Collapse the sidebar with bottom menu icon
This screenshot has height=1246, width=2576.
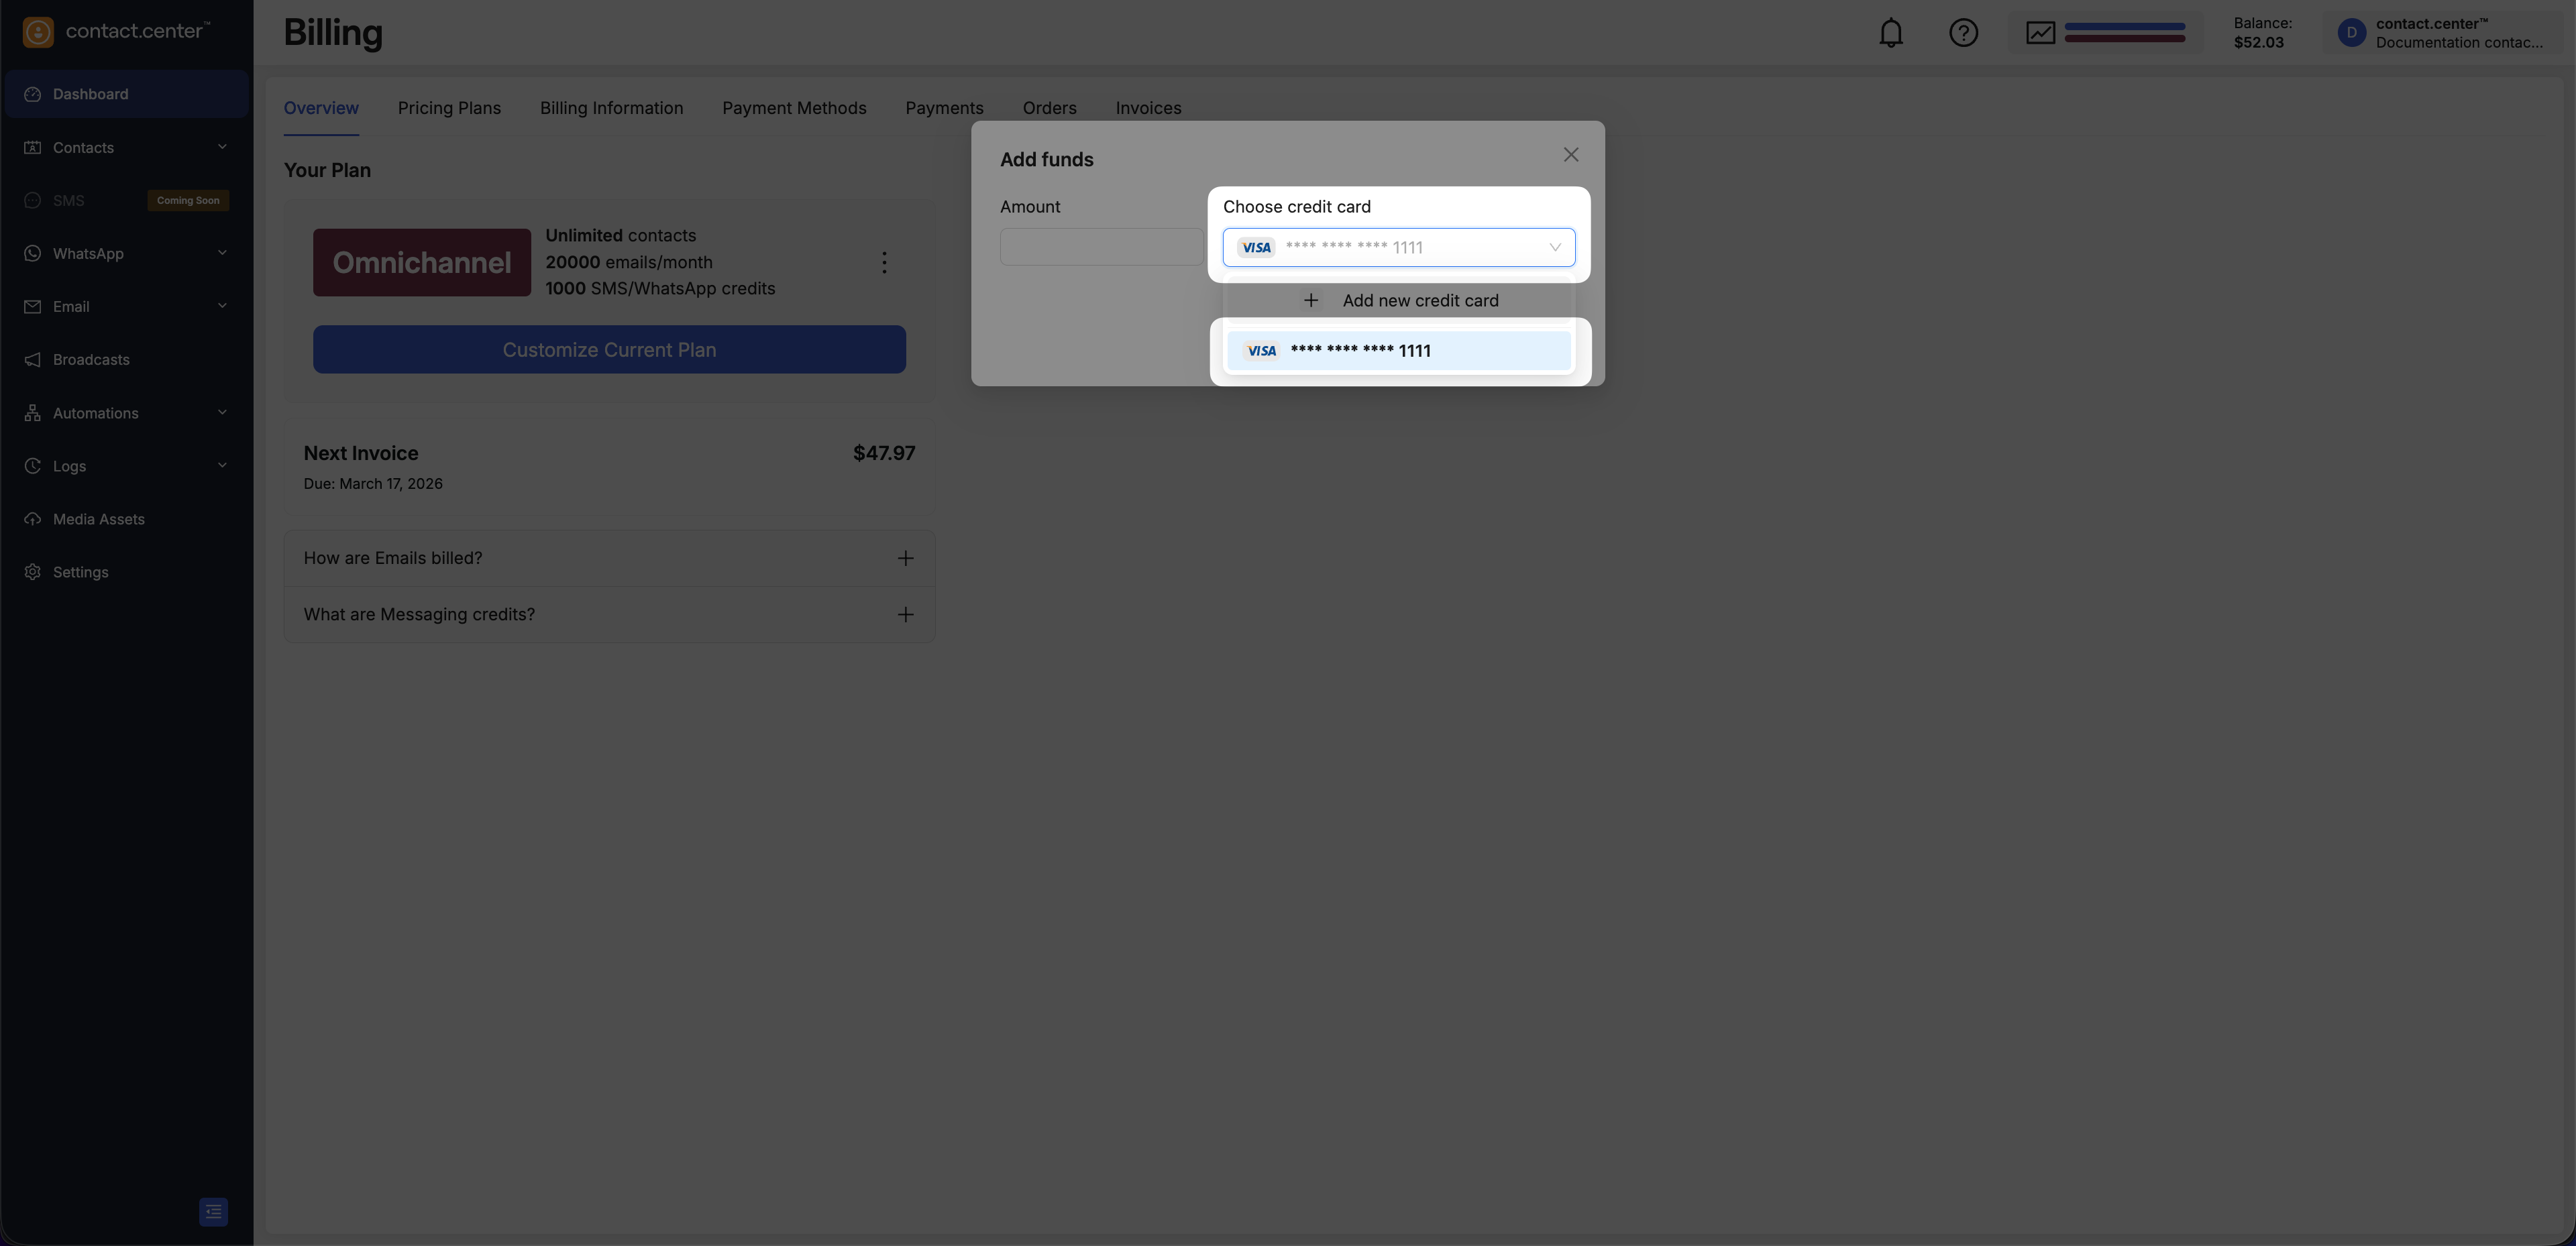pyautogui.click(x=213, y=1211)
